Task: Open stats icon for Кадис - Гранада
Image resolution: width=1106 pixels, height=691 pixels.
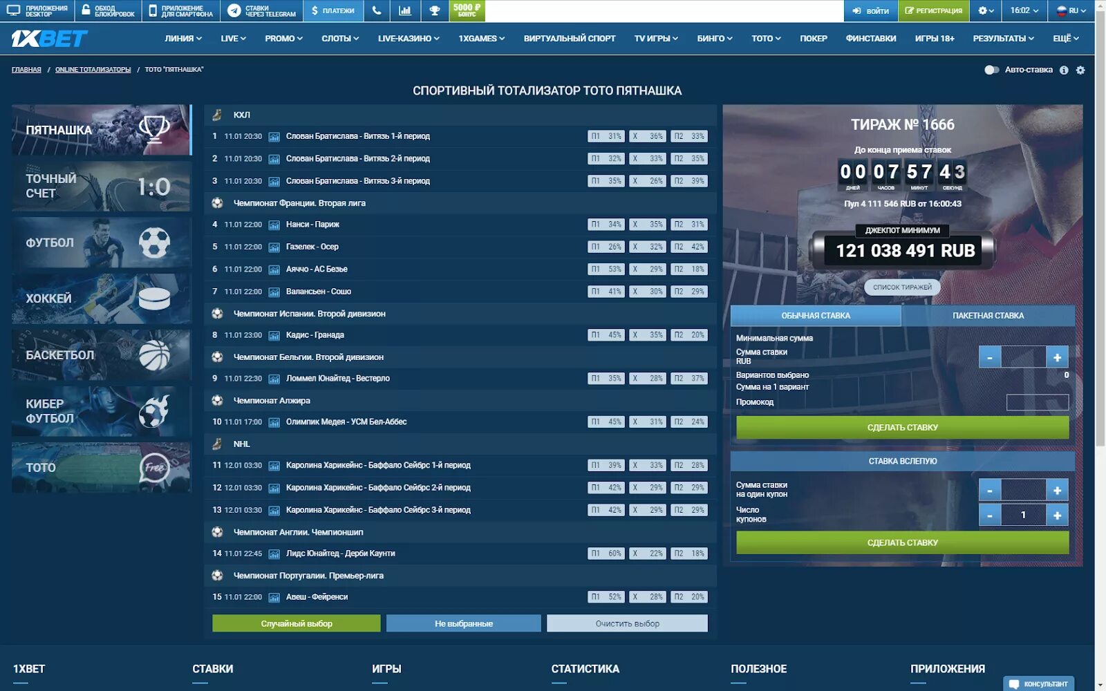Action: pos(274,335)
